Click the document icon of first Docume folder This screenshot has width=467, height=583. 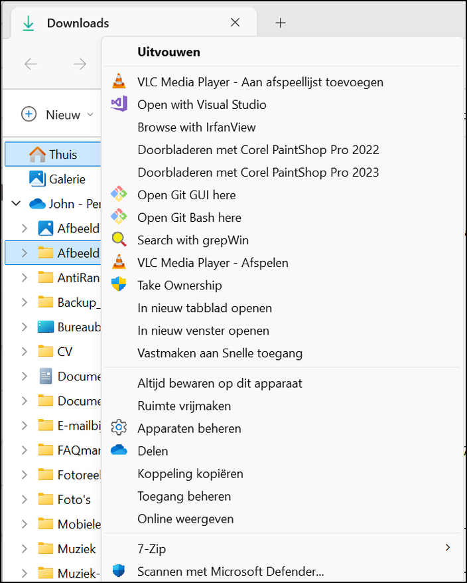pos(46,376)
